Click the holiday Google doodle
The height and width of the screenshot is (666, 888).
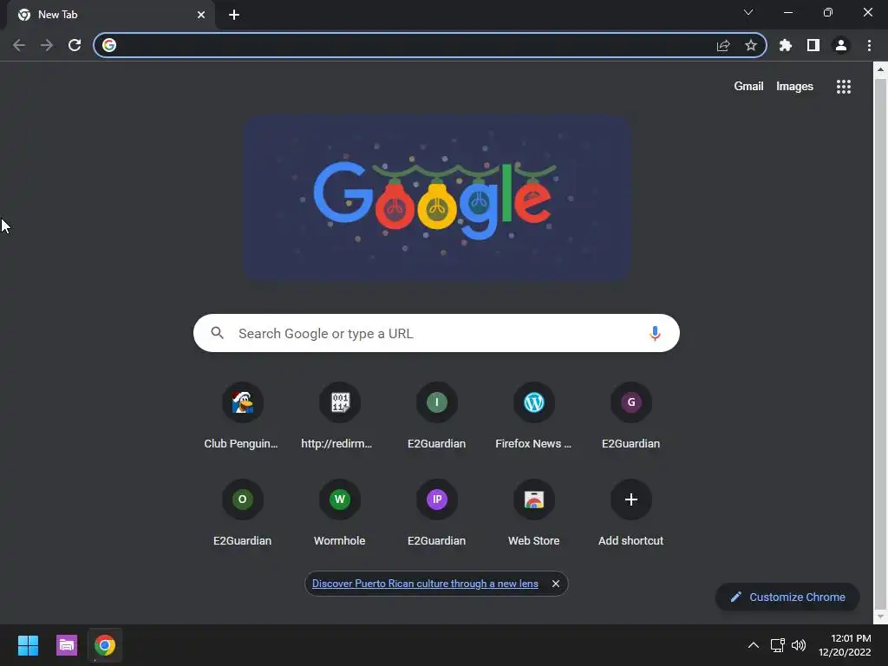tap(437, 199)
